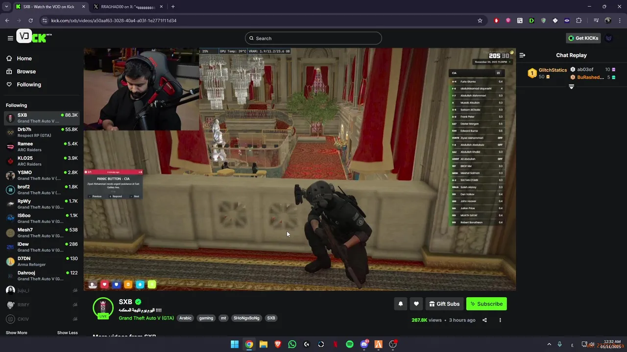Image resolution: width=627 pixels, height=352 pixels.
Task: Open offline CKIV channel
Action: (x=42, y=319)
